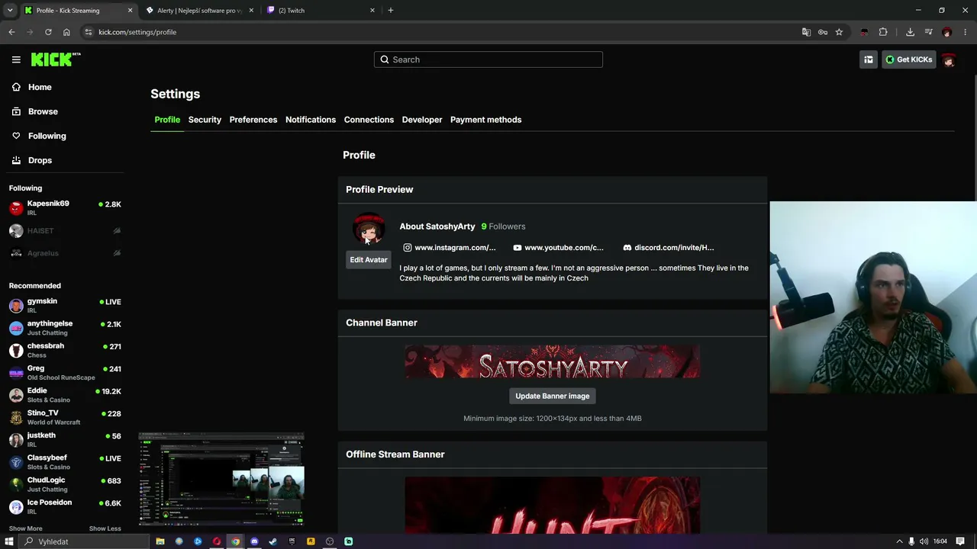Click Update Banner image button
977x549 pixels.
click(x=553, y=396)
